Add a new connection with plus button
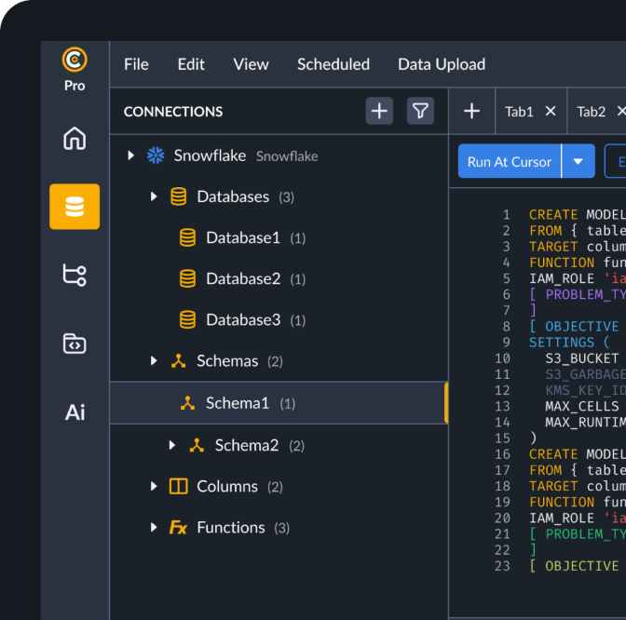Screen dimensions: 626x620 tap(379, 112)
